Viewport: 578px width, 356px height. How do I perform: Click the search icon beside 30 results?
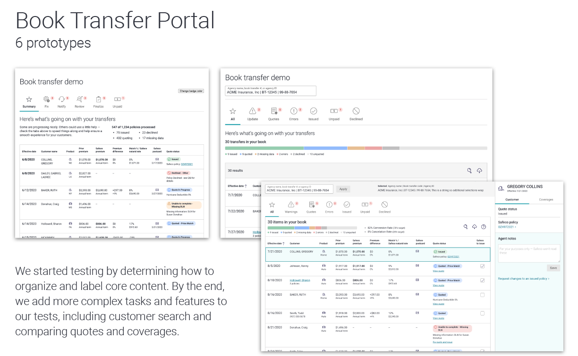[469, 171]
